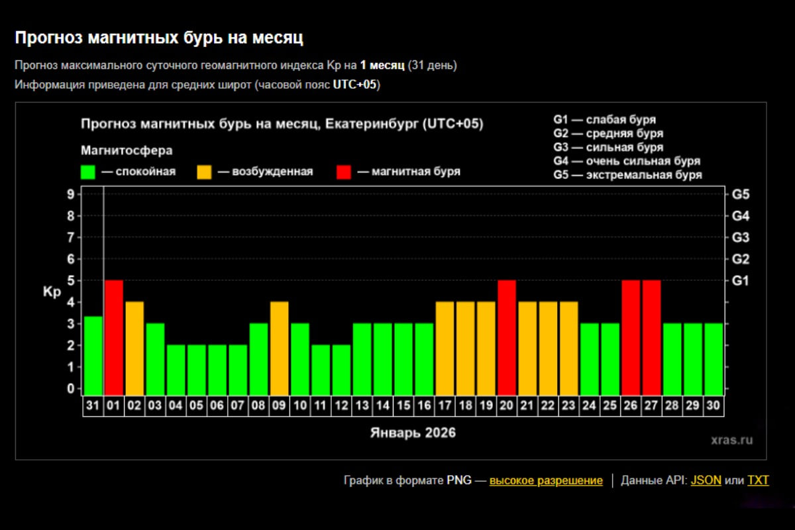Select the green bar for December 31

(93, 355)
